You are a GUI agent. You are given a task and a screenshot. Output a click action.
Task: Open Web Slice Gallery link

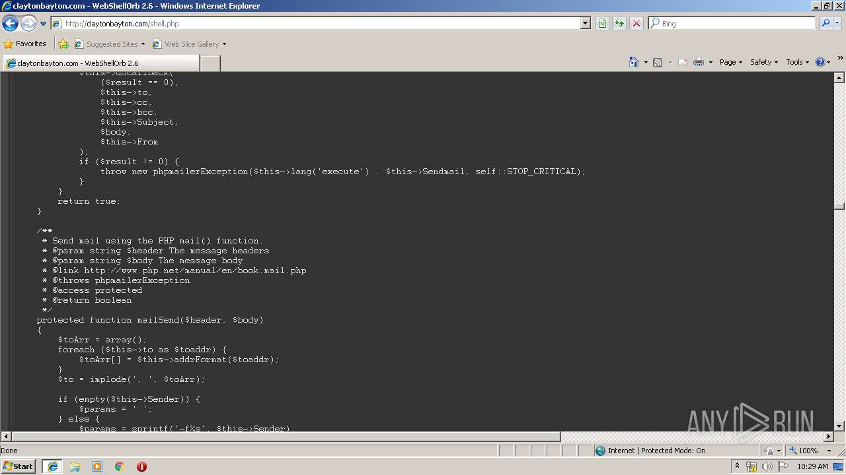189,44
